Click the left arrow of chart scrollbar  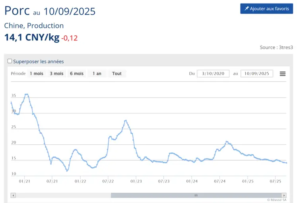[x=13, y=195]
